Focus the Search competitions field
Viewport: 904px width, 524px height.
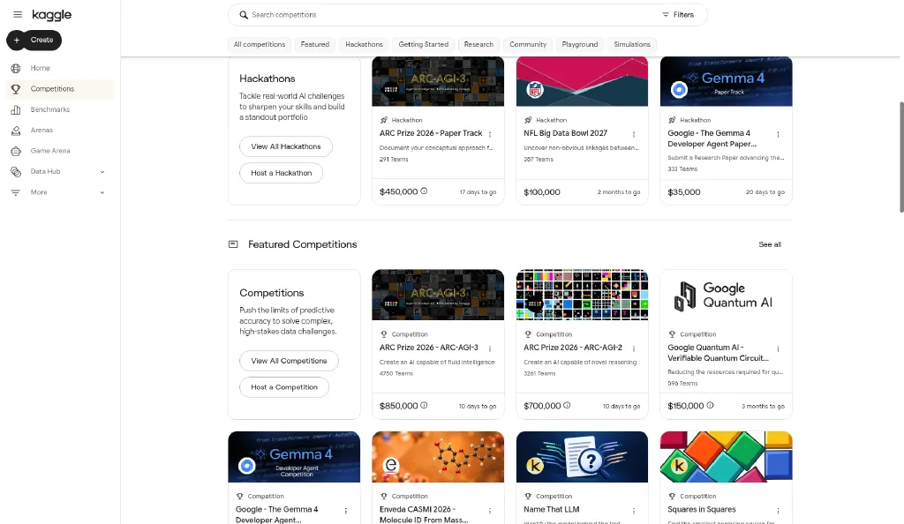453,15
